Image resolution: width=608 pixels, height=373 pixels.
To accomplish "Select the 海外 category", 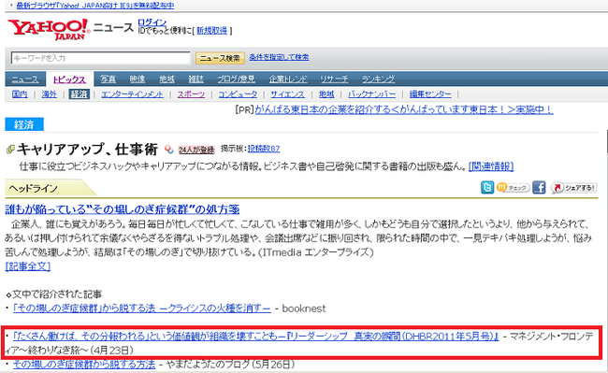I will [50, 94].
